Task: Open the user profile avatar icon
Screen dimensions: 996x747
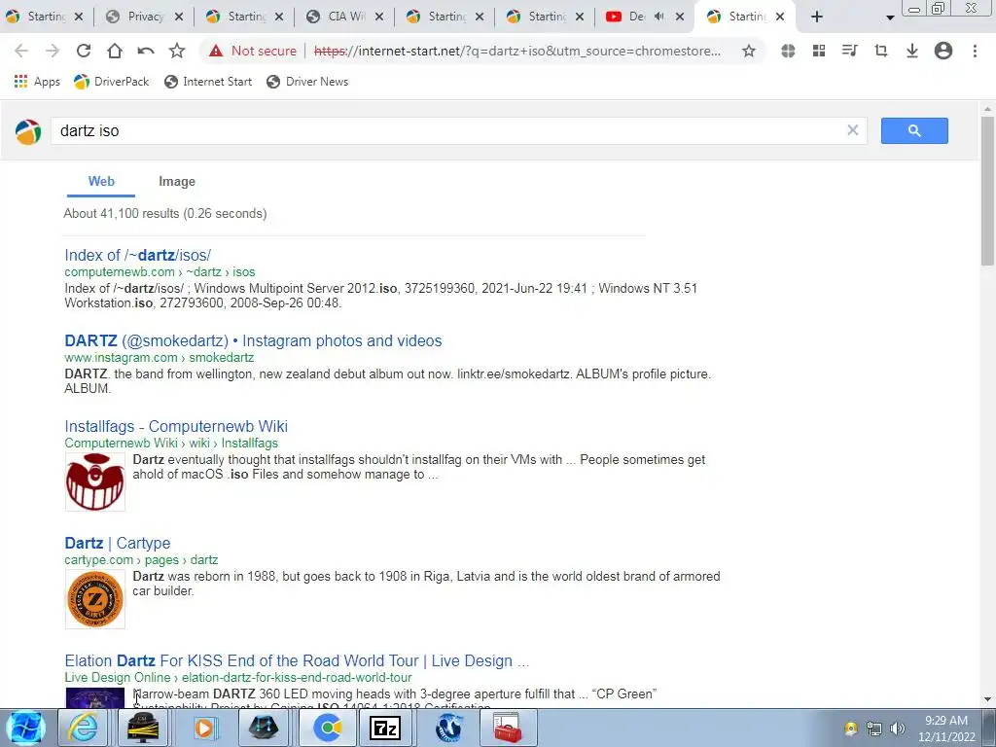Action: (x=943, y=51)
